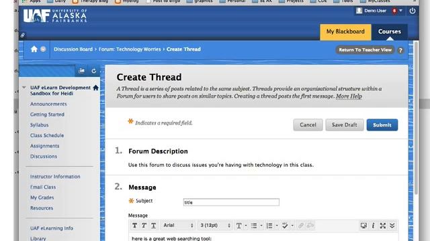
Task: Open Syllabus in the course menu
Action: point(39,125)
